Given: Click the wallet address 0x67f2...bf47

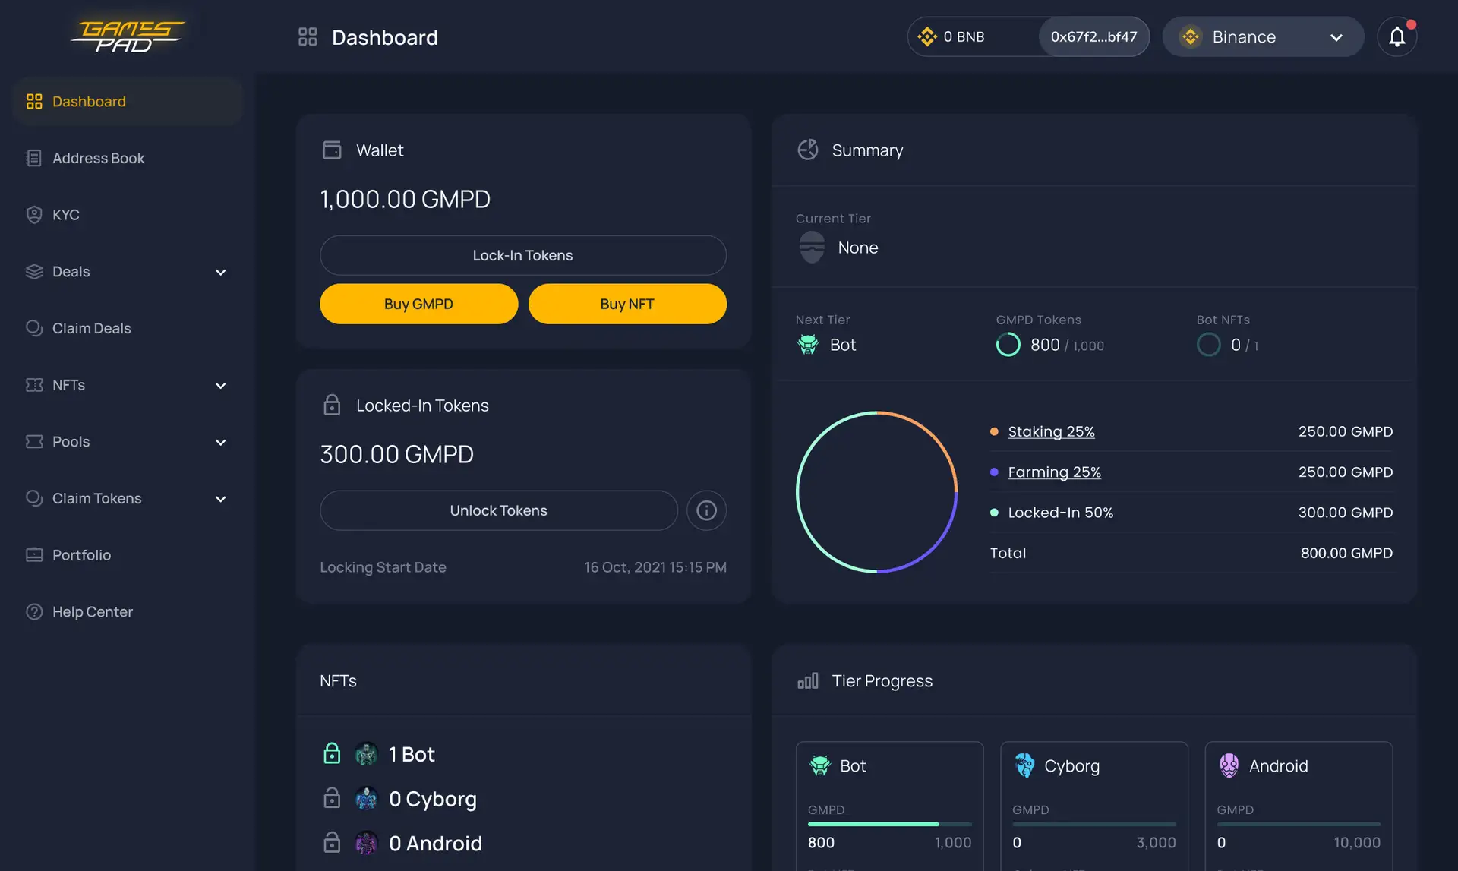Looking at the screenshot, I should point(1093,36).
